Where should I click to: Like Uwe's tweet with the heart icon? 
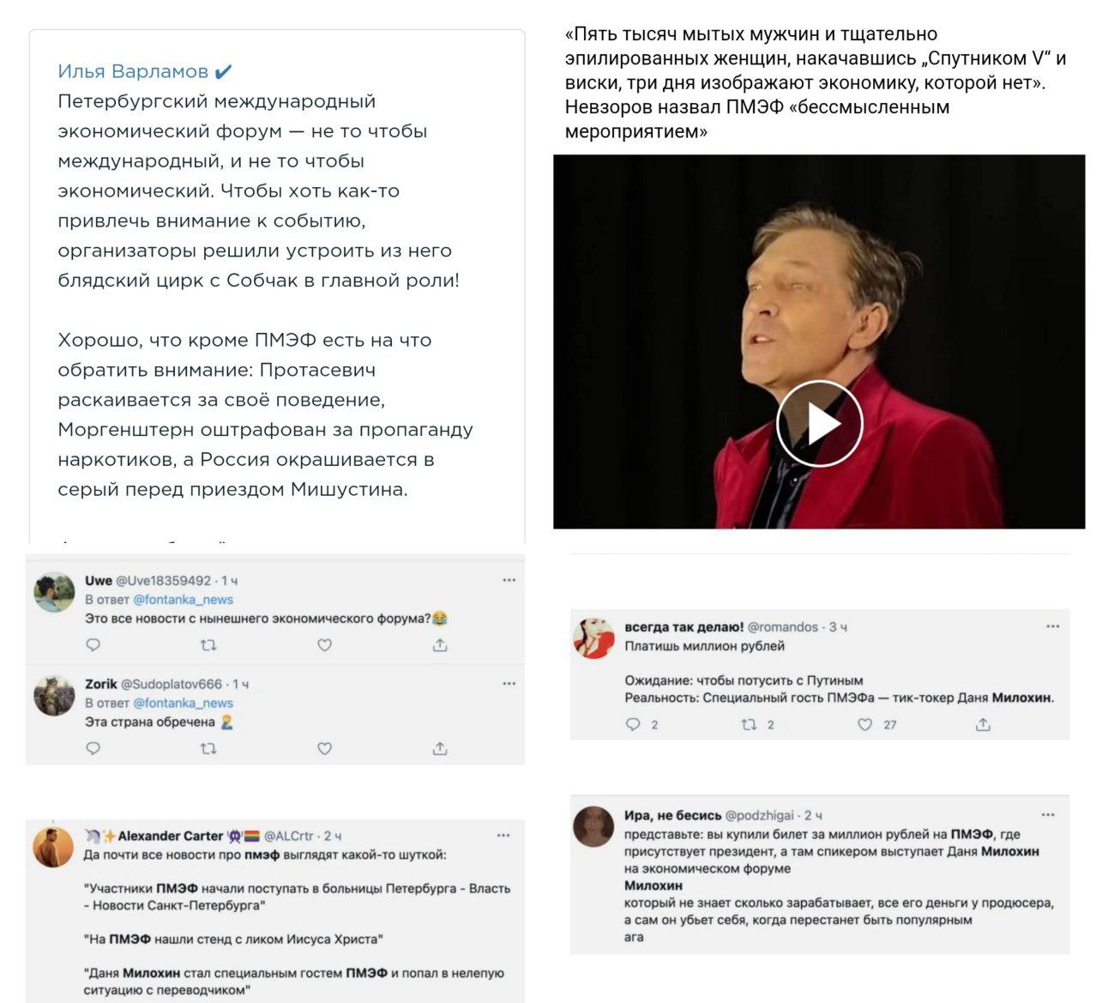(324, 647)
